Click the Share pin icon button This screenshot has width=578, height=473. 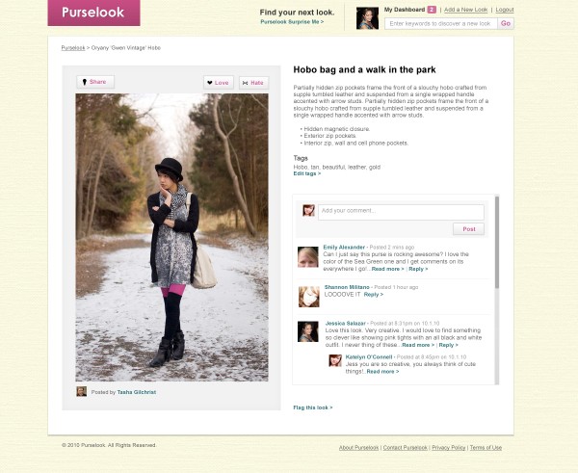(x=95, y=82)
